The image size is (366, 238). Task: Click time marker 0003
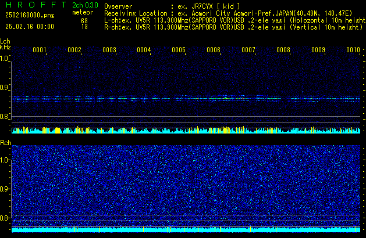point(109,50)
